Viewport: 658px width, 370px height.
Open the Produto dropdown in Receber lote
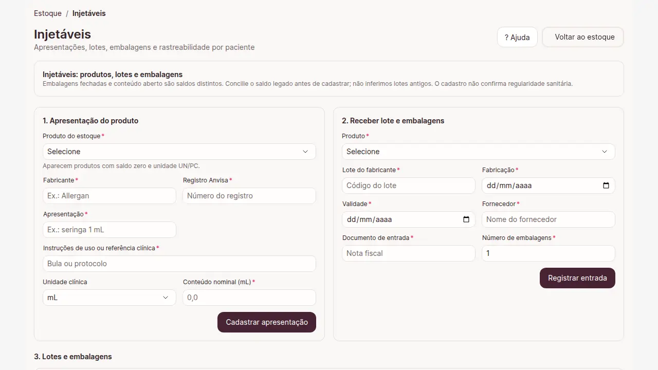pyautogui.click(x=478, y=152)
